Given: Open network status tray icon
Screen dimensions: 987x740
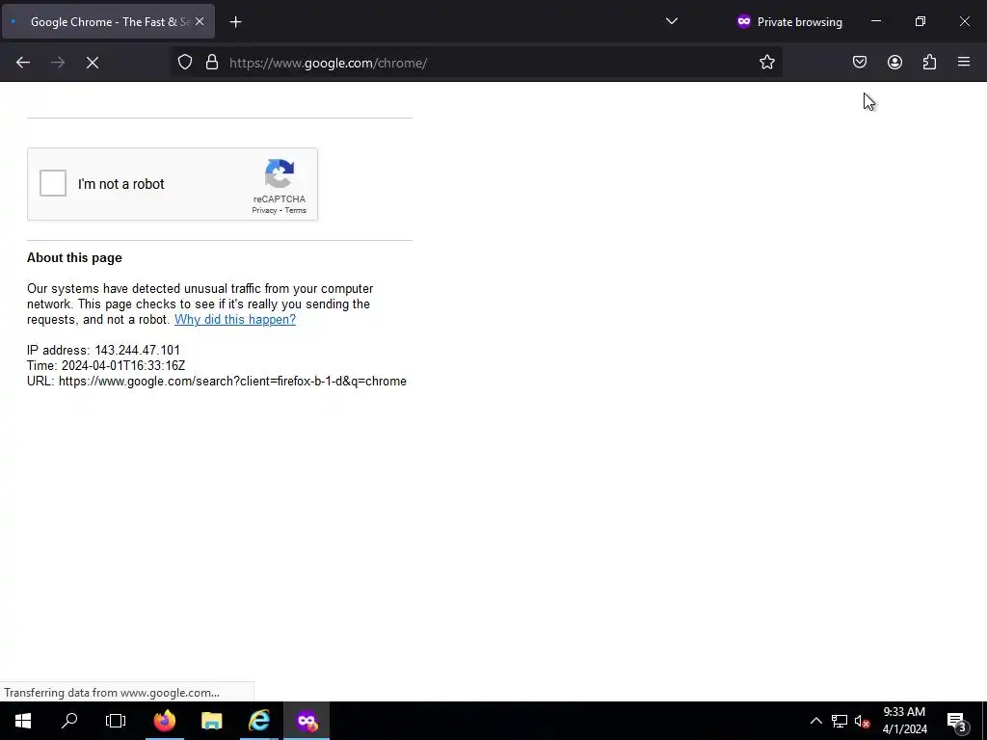Looking at the screenshot, I should click(x=840, y=721).
